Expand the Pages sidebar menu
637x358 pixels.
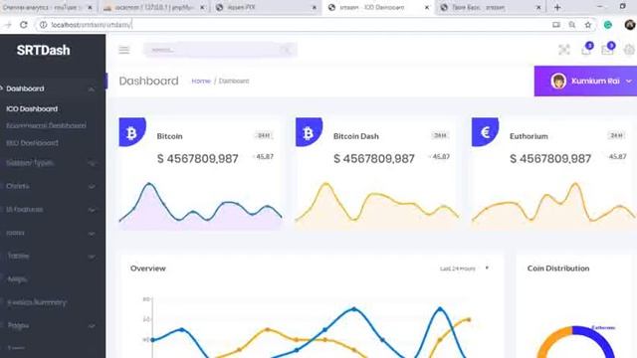pos(92,326)
